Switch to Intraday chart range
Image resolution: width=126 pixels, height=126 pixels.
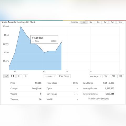click(75, 22)
